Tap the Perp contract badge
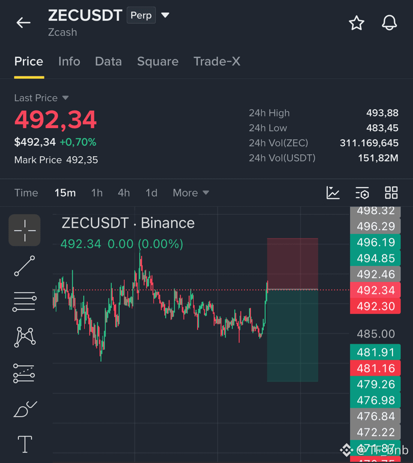This screenshot has width=413, height=463. pos(141,15)
